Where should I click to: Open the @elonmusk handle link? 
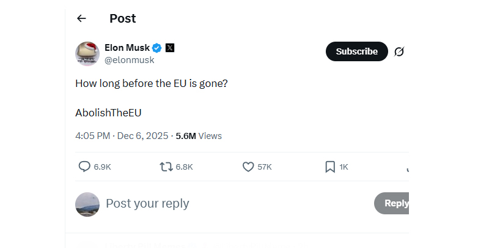(130, 60)
